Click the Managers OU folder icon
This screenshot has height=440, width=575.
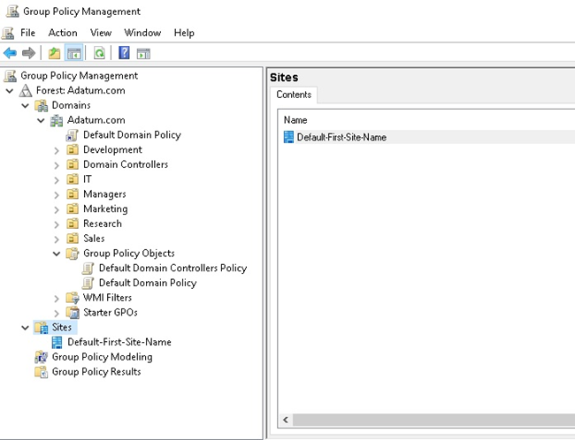coord(73,194)
